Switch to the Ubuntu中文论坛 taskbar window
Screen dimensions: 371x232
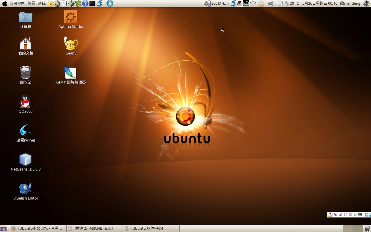38,229
